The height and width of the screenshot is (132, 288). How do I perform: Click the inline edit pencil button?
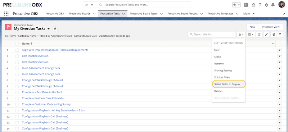(266, 34)
